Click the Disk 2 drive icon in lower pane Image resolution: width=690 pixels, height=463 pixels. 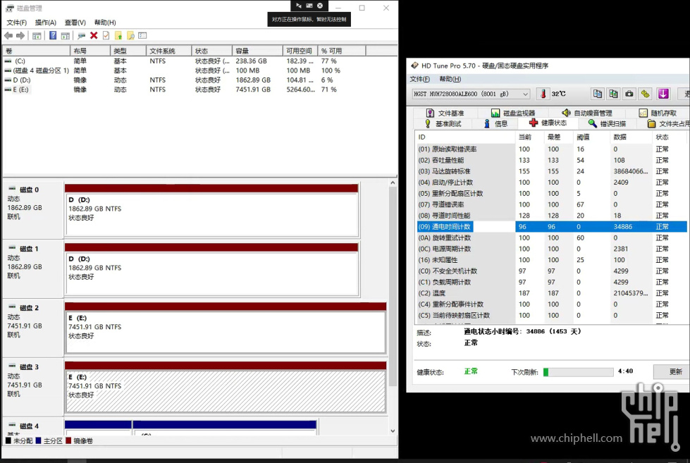pyautogui.click(x=12, y=307)
